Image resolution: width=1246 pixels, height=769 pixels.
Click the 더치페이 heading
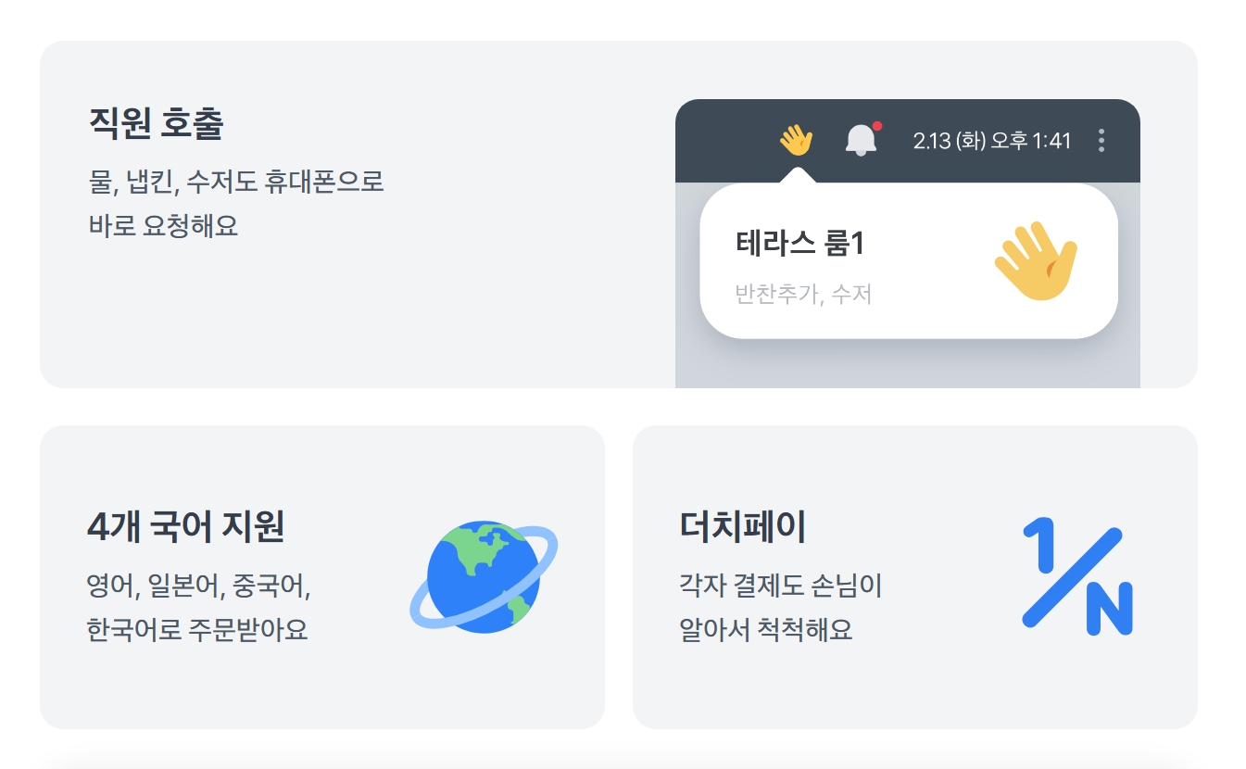[x=742, y=526]
